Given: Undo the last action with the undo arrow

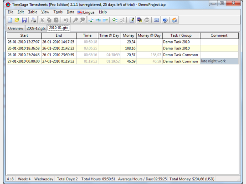Looking at the screenshot, I should (66, 20).
